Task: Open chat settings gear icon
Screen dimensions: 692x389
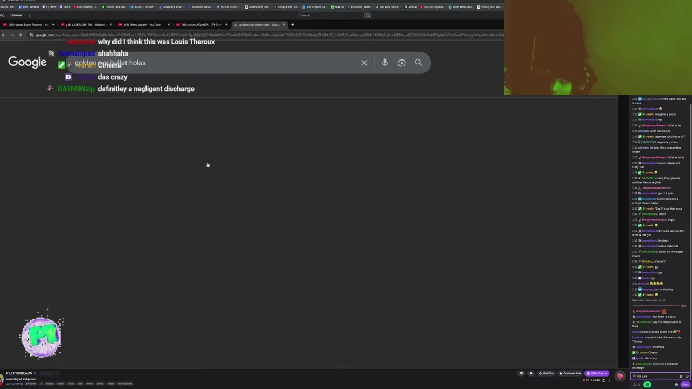Action: [676, 385]
